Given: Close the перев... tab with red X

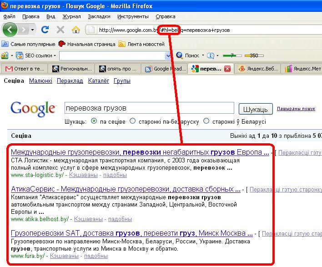Looking at the screenshot, I should [227, 69].
